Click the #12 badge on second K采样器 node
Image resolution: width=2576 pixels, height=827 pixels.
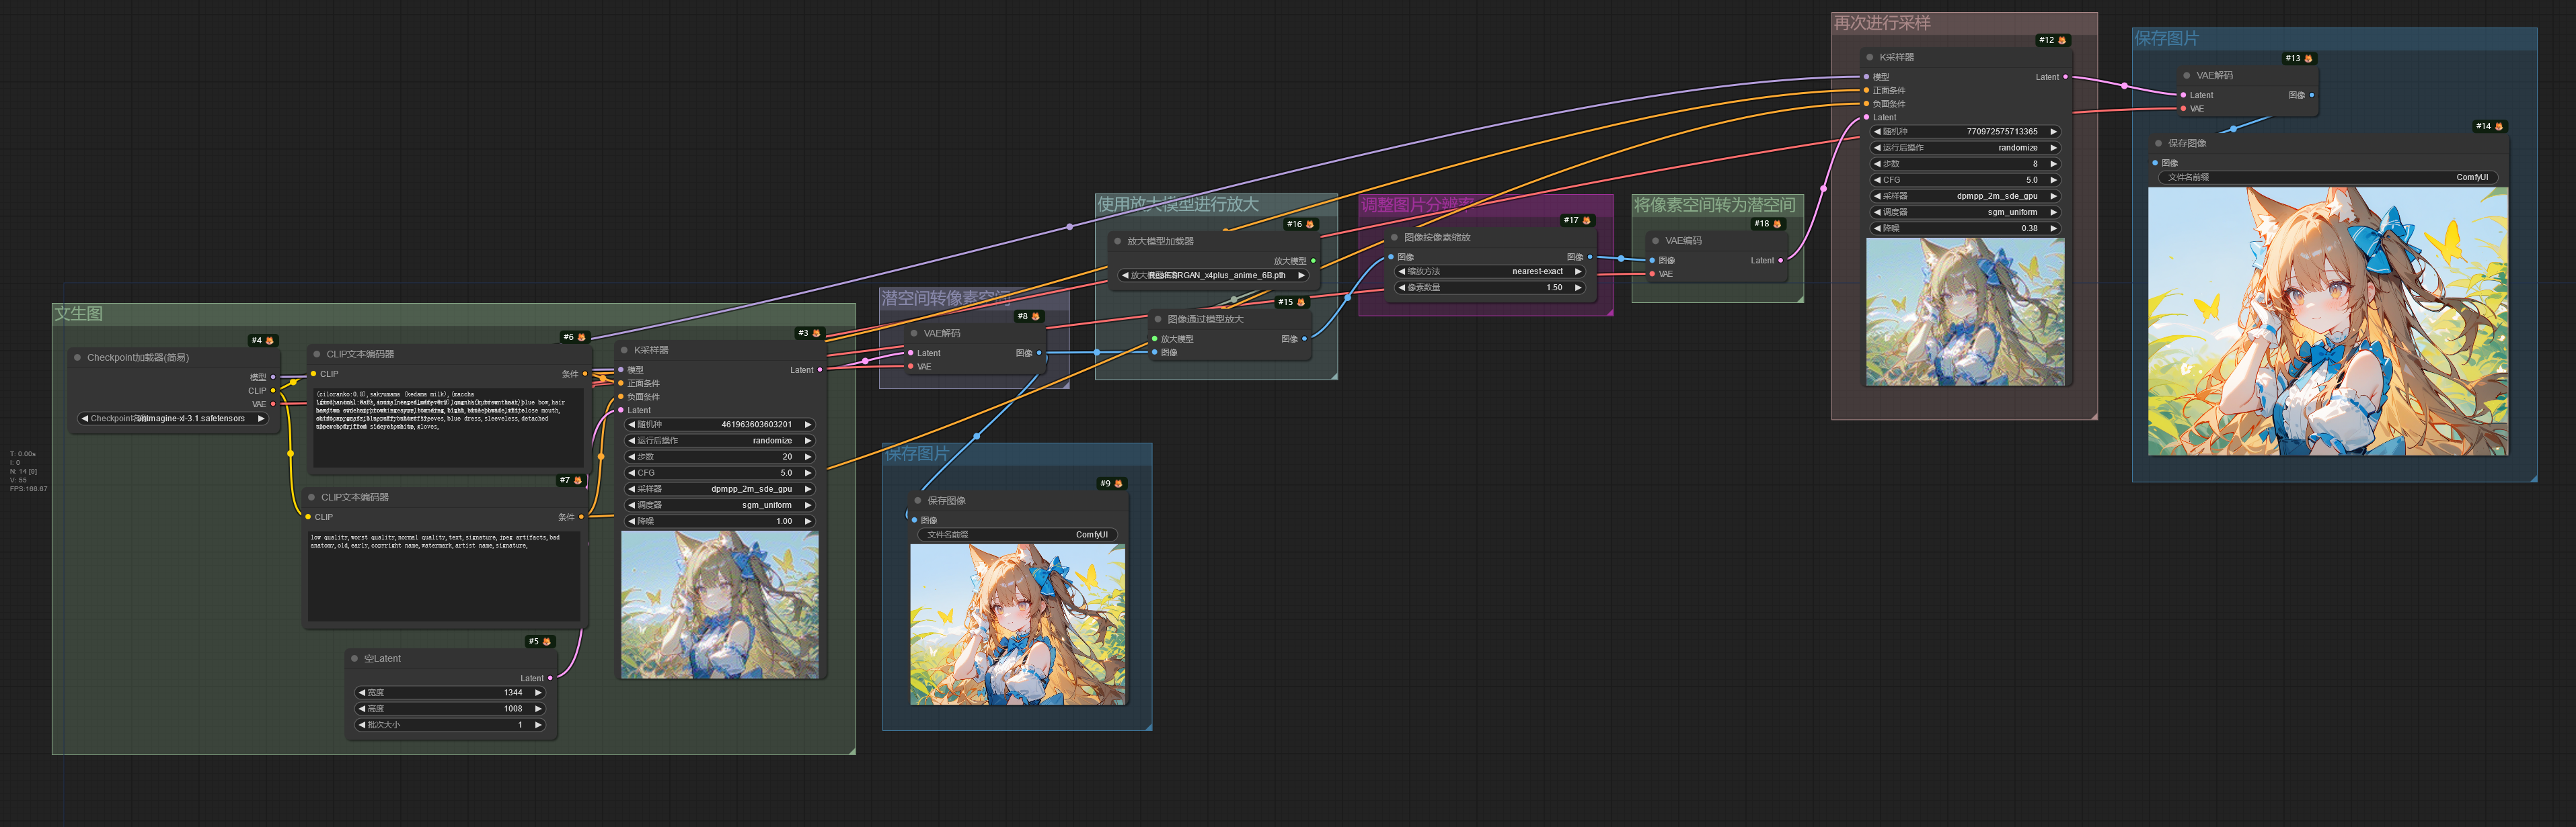tap(2053, 41)
